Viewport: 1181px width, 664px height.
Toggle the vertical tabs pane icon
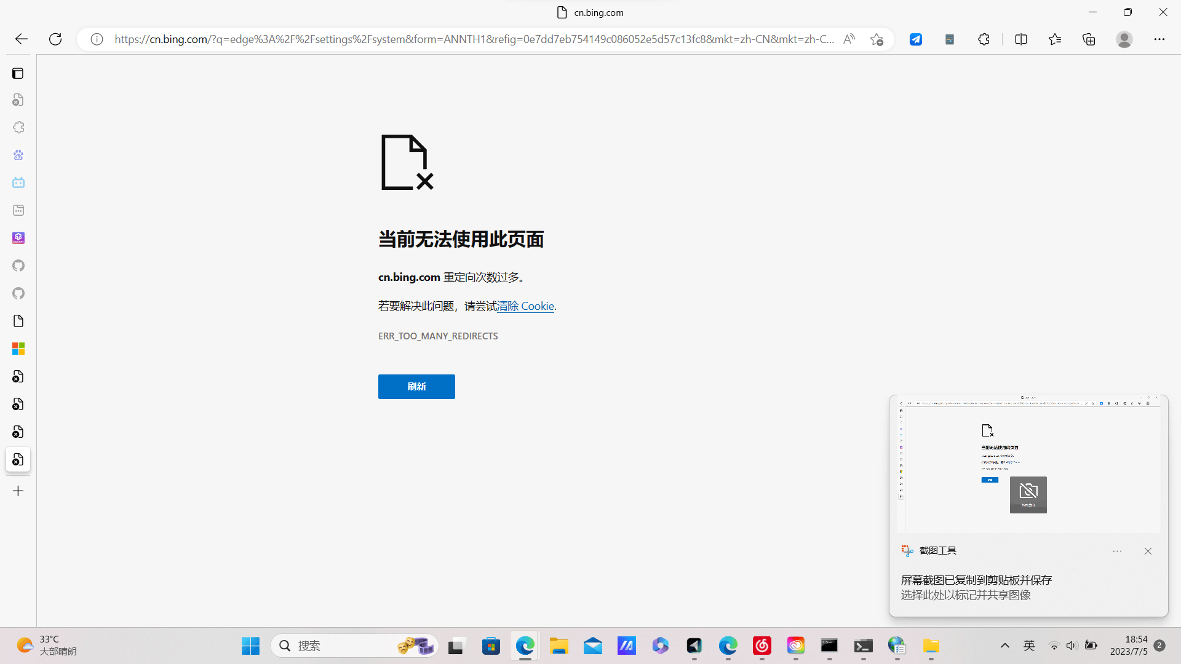pyautogui.click(x=18, y=73)
